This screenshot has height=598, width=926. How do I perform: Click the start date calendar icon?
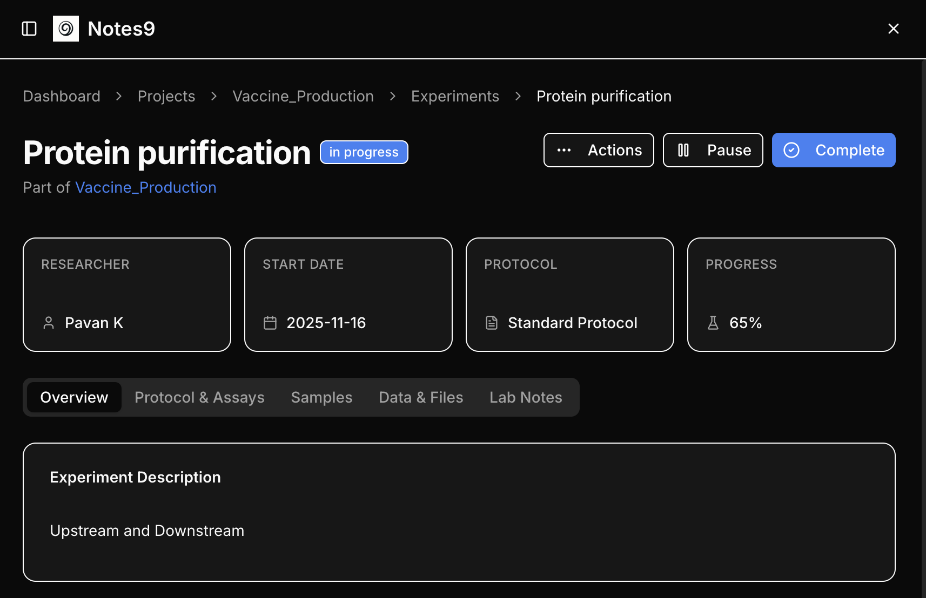pyautogui.click(x=270, y=323)
